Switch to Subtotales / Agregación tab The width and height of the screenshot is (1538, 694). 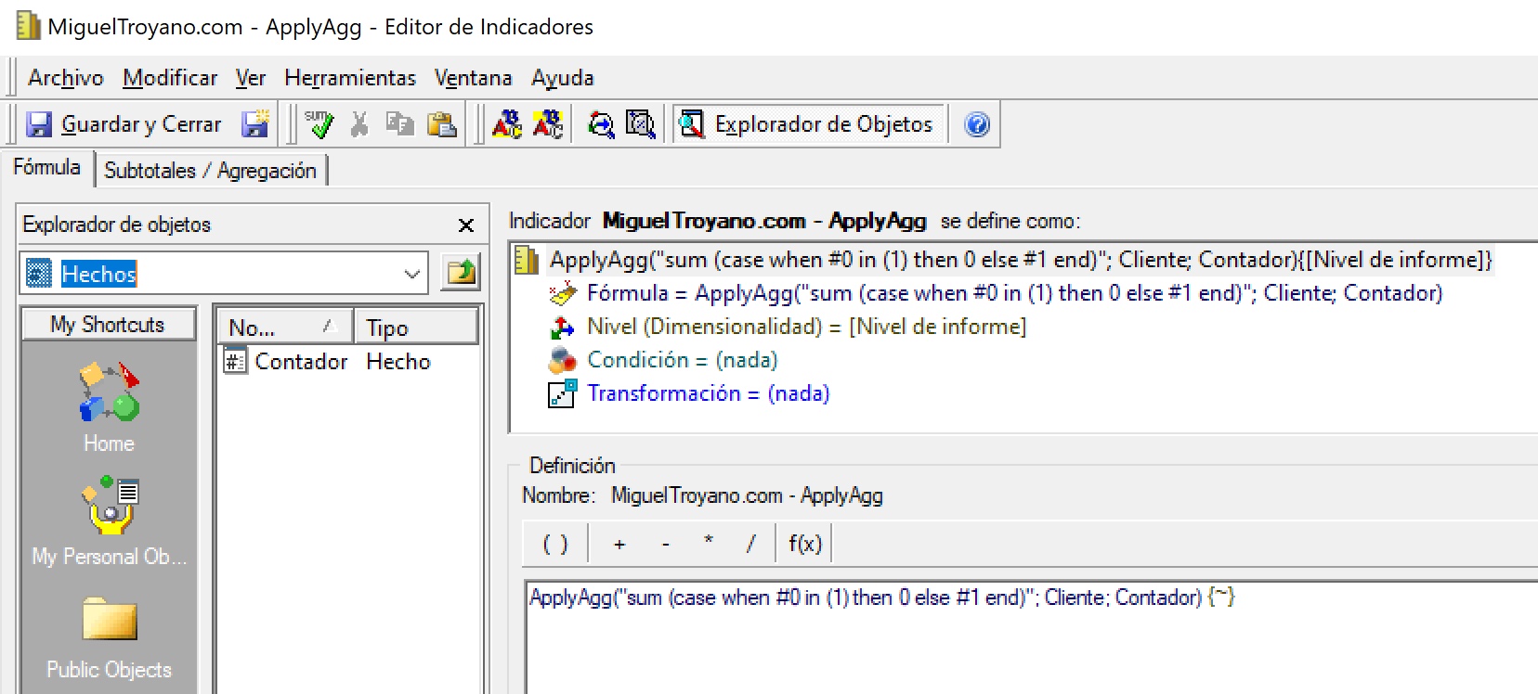211,171
